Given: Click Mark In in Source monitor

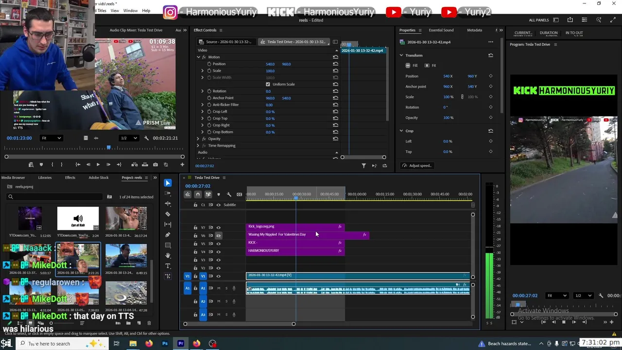Looking at the screenshot, I should pos(52,165).
